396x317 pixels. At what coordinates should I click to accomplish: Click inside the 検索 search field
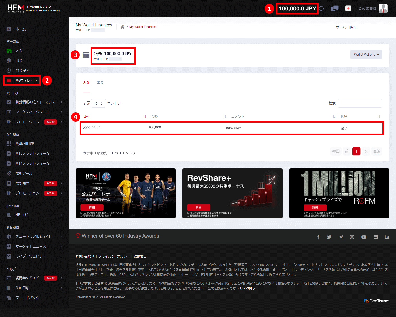[x=360, y=103]
